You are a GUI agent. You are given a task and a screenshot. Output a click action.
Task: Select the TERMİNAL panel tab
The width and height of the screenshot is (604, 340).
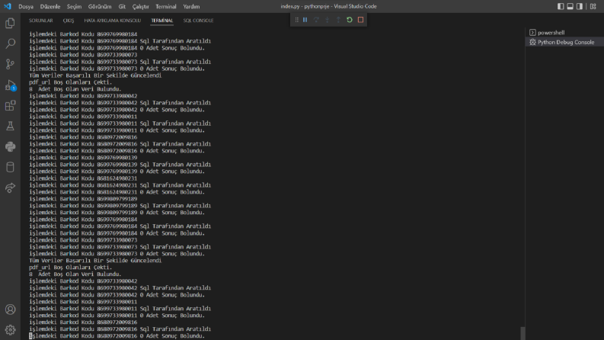162,21
